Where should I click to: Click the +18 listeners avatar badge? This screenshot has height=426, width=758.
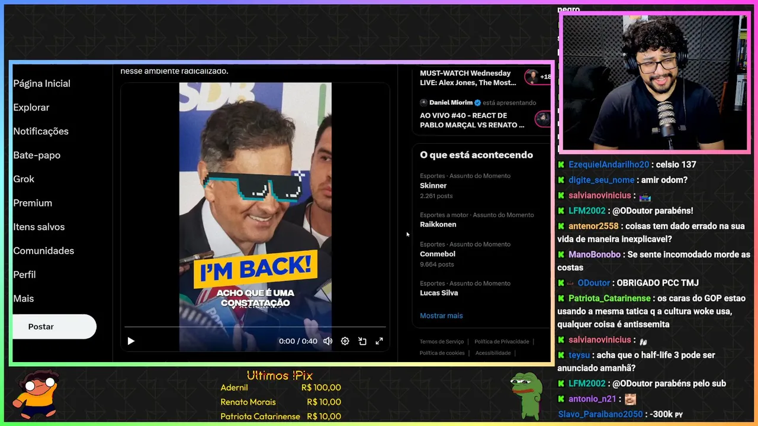click(x=538, y=77)
